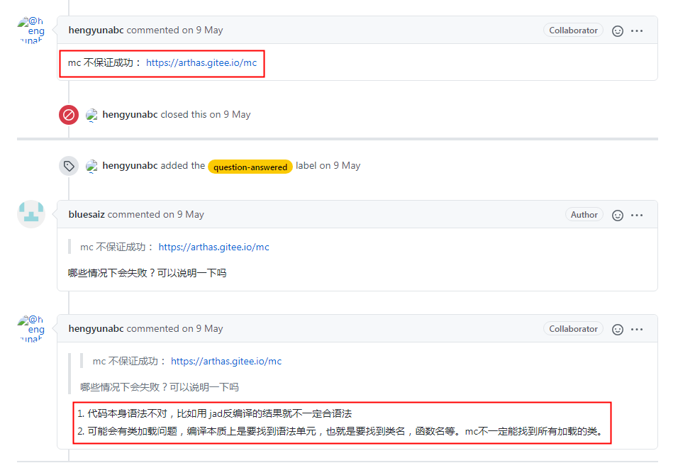The image size is (678, 463).
Task: Open arthas.gitee.io/mc link in nested quote
Action: [226, 361]
